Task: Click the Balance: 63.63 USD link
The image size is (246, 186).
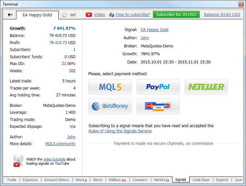Action: tap(222, 14)
